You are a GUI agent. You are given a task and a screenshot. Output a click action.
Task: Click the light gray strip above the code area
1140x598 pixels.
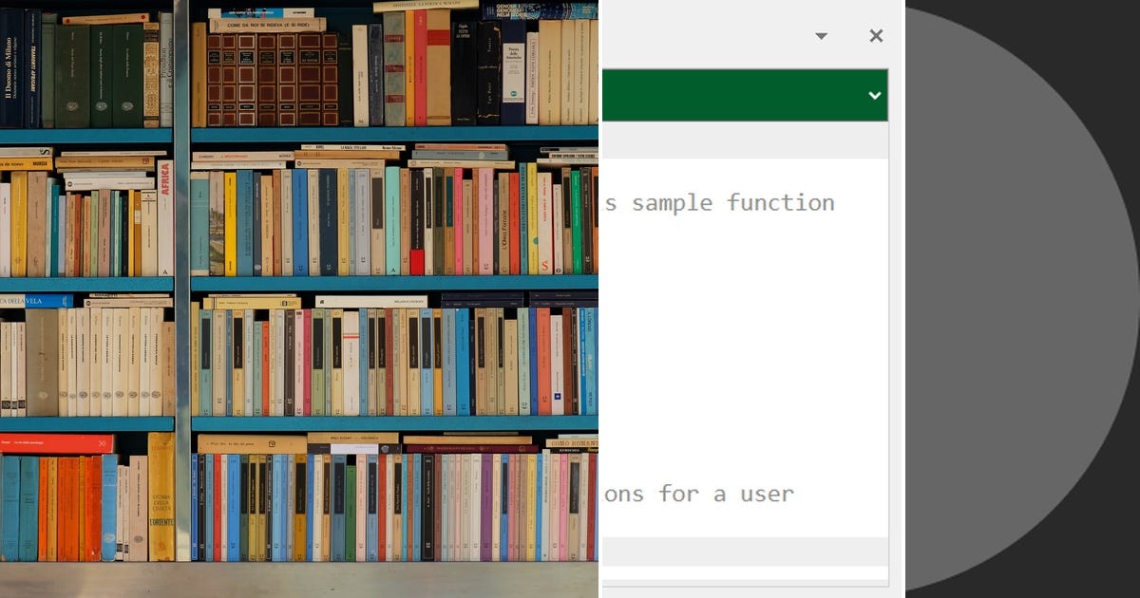click(x=746, y=140)
